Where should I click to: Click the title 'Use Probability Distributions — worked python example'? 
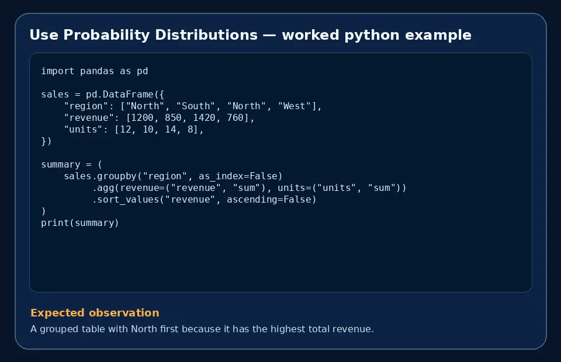pyautogui.click(x=251, y=35)
